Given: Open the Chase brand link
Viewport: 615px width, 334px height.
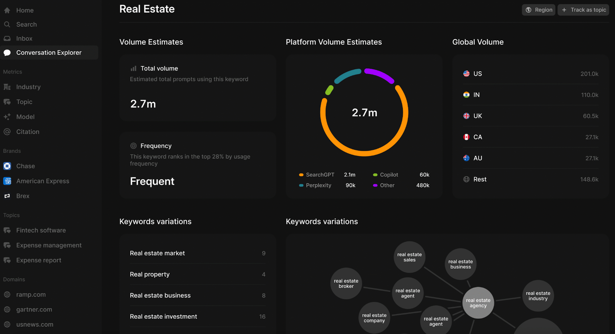Looking at the screenshot, I should point(49,166).
